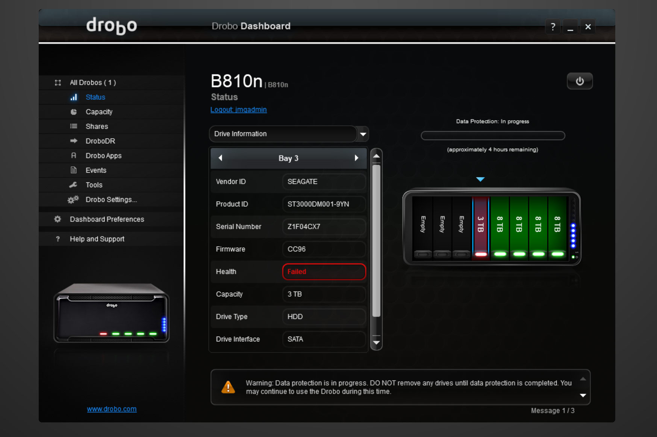Click the Logout: imgadmin link
The width and height of the screenshot is (657, 437).
(238, 110)
